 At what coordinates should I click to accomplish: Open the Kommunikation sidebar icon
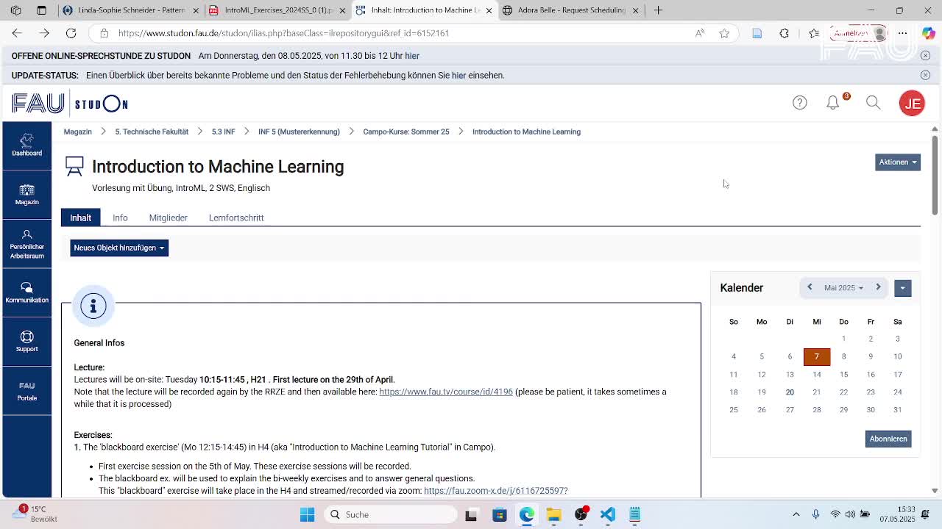pyautogui.click(x=26, y=292)
